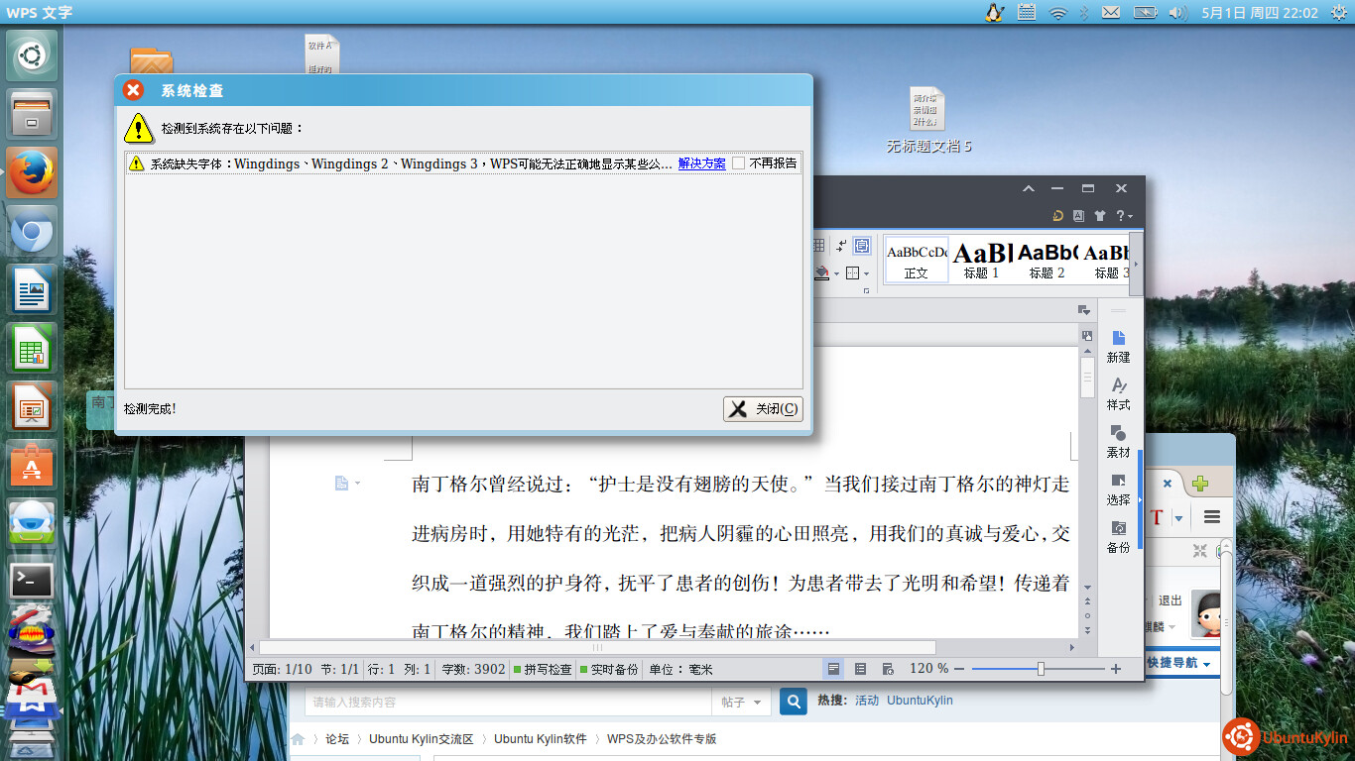Click the blue search button in forum
The width and height of the screenshot is (1355, 761).
coord(793,702)
